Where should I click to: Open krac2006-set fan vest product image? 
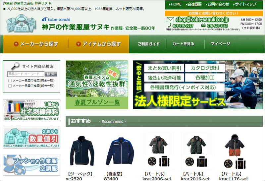click(158, 151)
